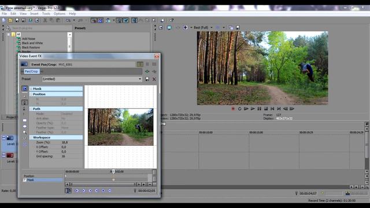Open the Tools menu
This screenshot has height=208, width=370.
pos(46,14)
